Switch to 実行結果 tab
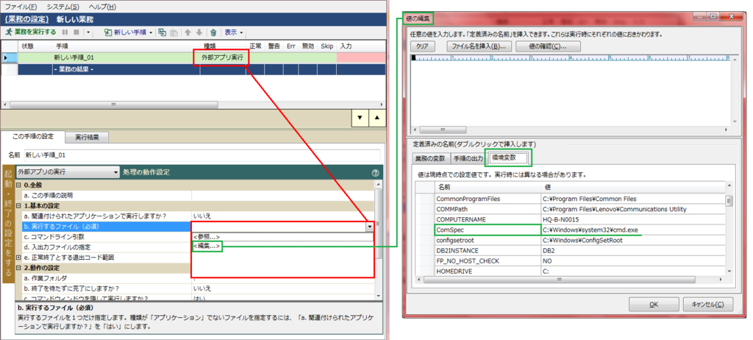The width and height of the screenshot is (753, 340). (x=87, y=138)
